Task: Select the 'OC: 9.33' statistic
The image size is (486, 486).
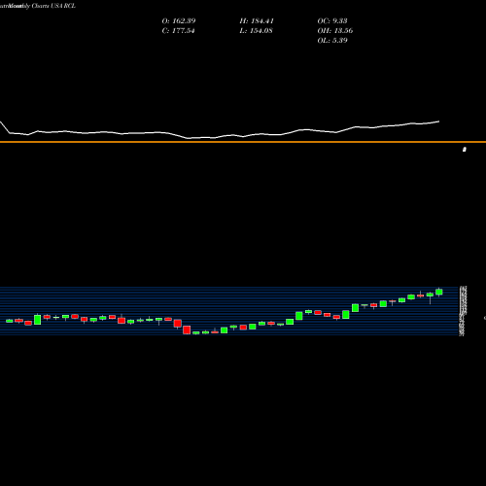Action: click(x=332, y=20)
